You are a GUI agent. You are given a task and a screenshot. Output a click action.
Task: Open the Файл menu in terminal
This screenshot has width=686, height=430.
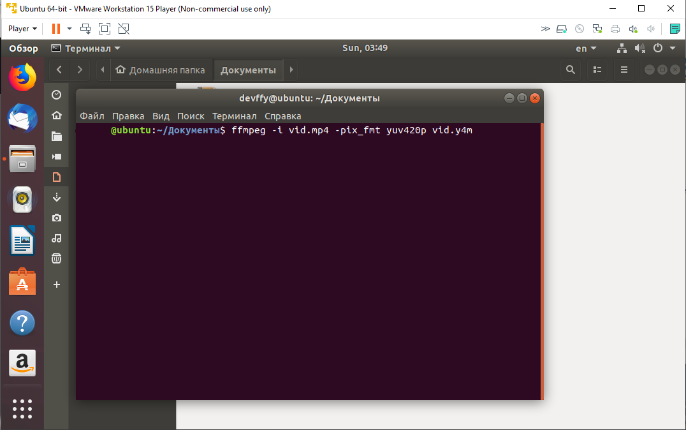pos(92,116)
